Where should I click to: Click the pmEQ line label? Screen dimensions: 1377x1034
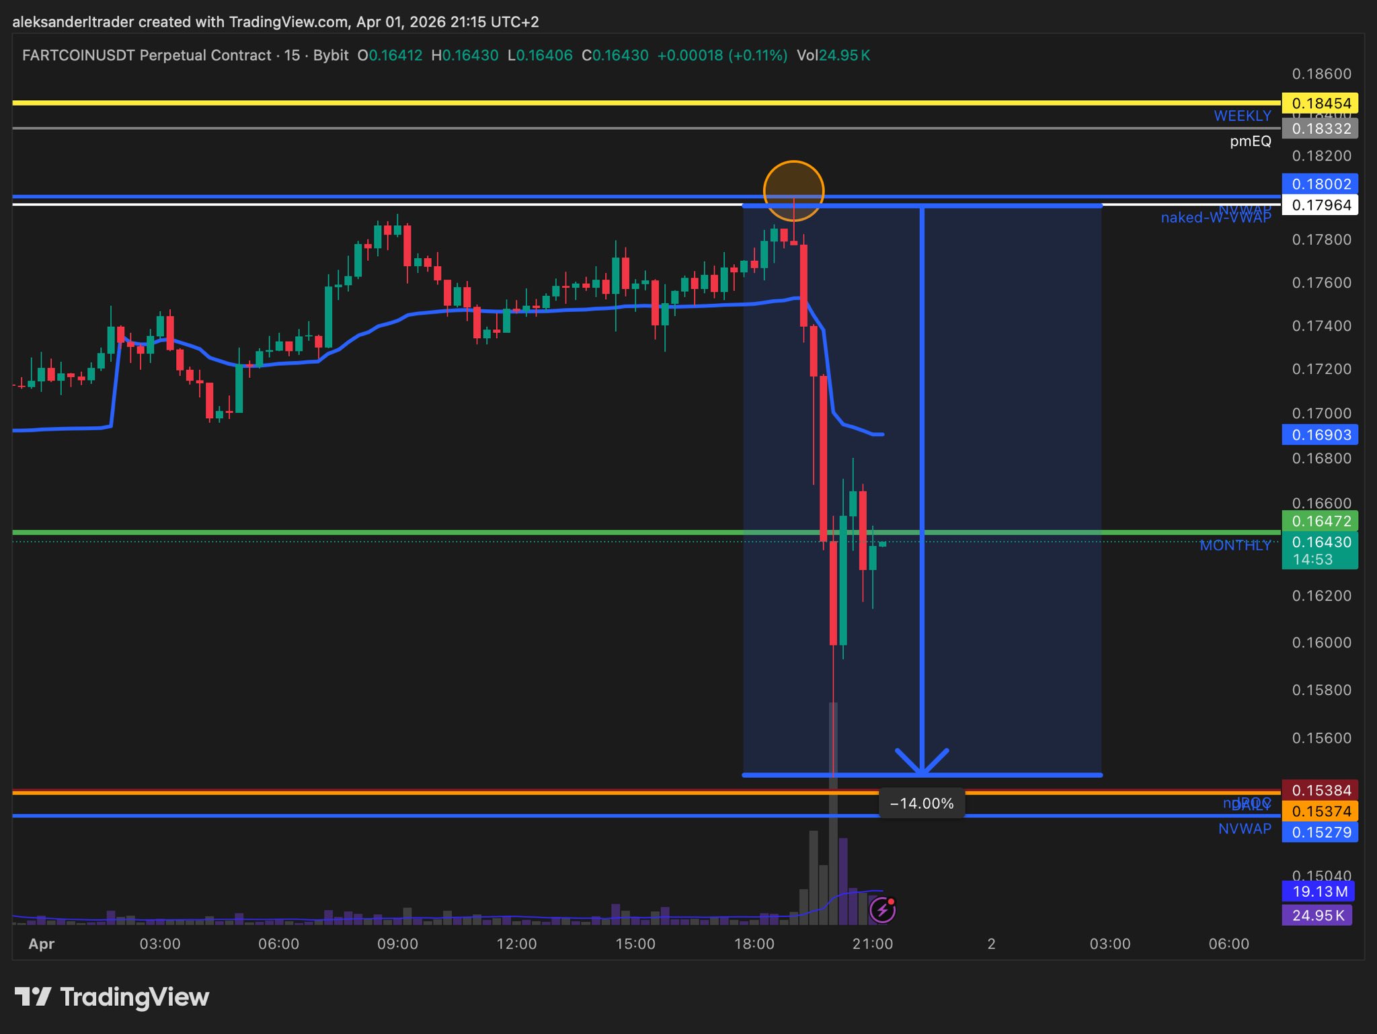[x=1250, y=141]
